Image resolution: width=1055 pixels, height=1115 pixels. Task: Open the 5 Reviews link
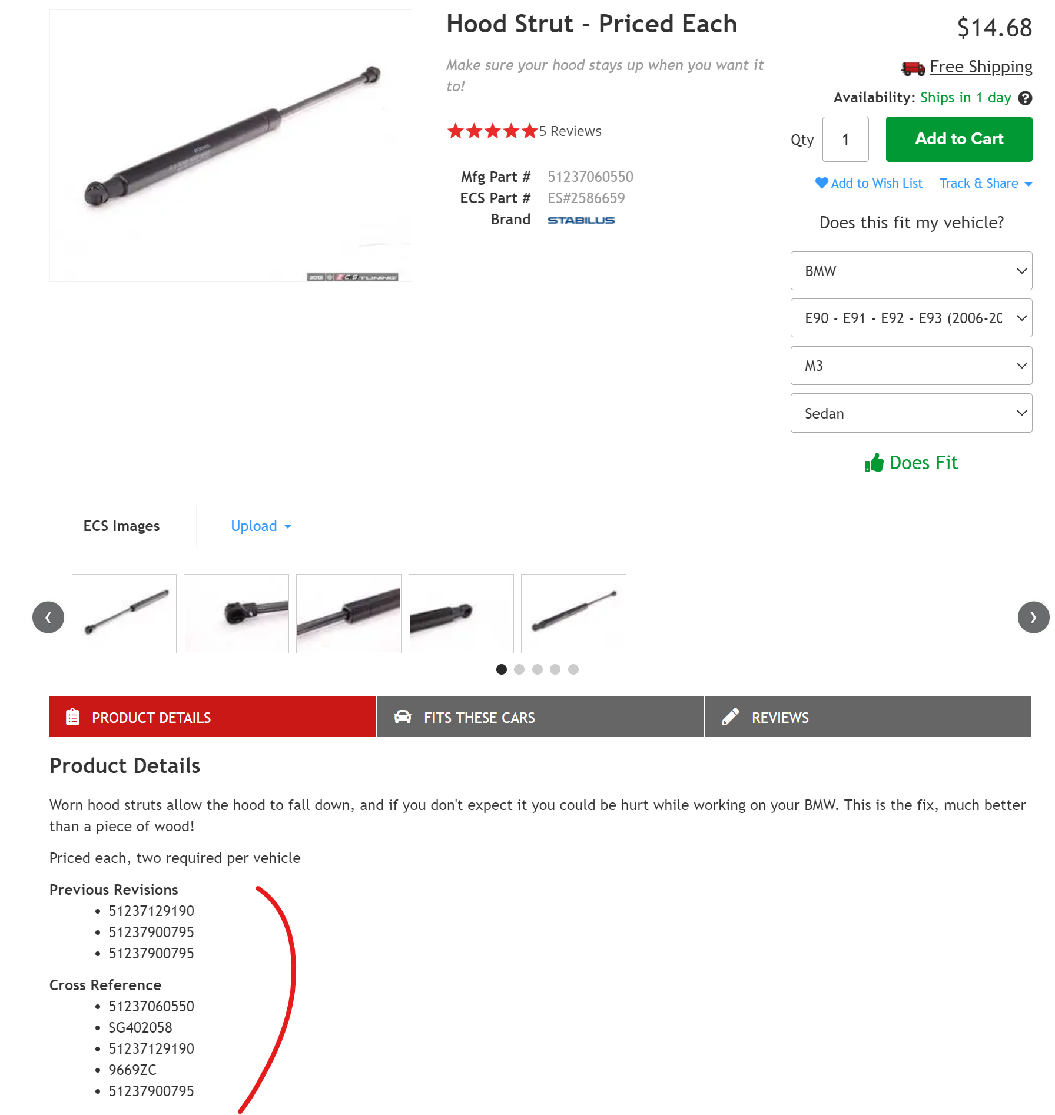[570, 131]
